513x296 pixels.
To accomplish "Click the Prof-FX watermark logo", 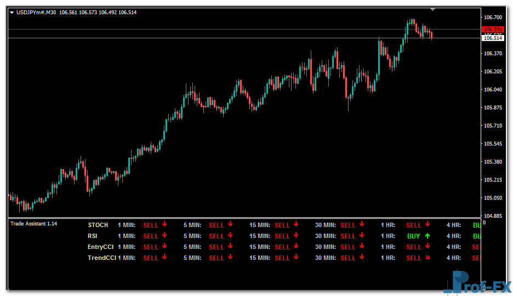I will (478, 282).
